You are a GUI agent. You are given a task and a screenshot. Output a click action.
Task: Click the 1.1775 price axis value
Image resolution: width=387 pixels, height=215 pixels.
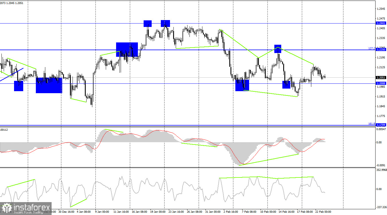click(x=382, y=116)
